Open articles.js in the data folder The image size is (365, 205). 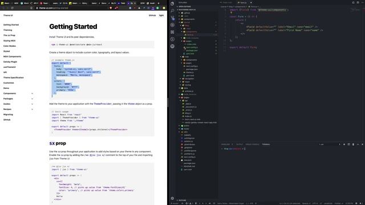click(x=189, y=91)
